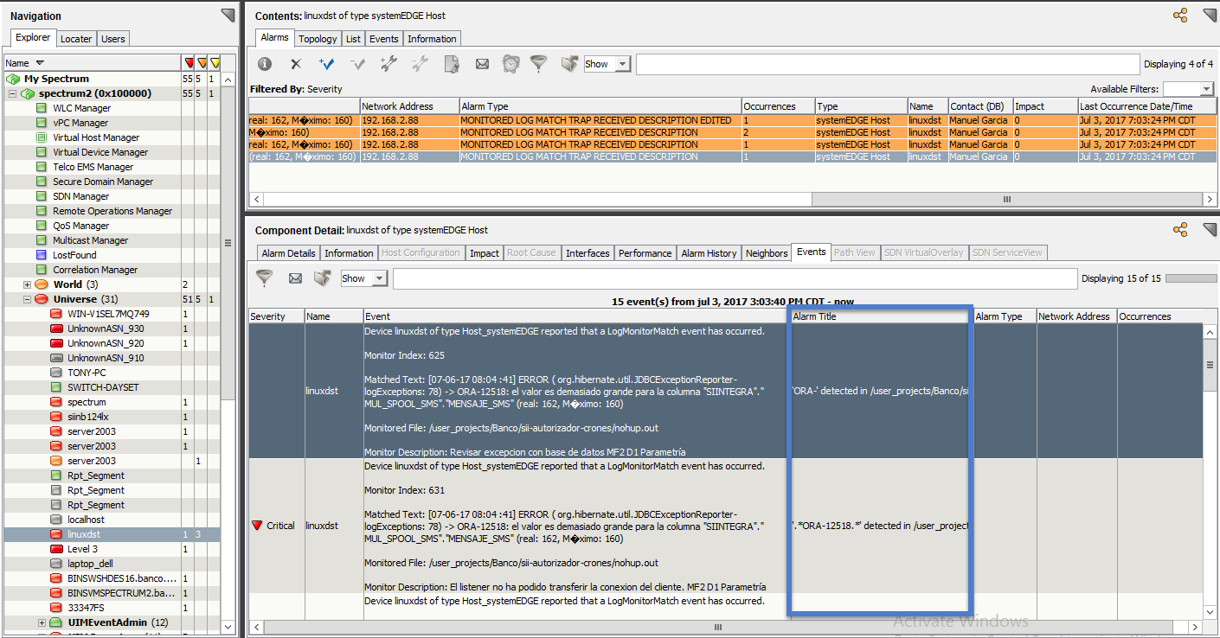1220x638 pixels.
Task: Switch to the Interfaces tab
Action: 588,253
